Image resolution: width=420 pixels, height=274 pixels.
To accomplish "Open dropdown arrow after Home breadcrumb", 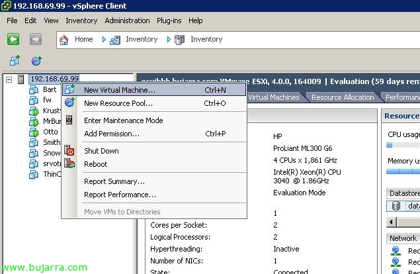I will coord(104,40).
